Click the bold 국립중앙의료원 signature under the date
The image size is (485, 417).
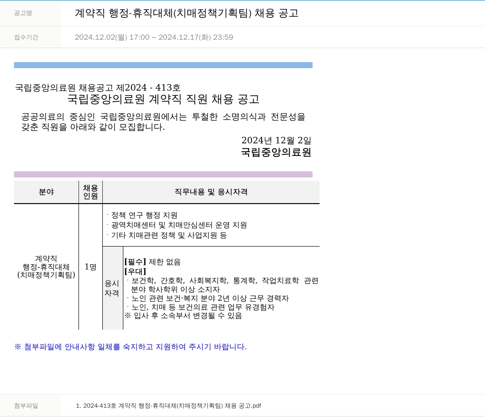pos(276,152)
